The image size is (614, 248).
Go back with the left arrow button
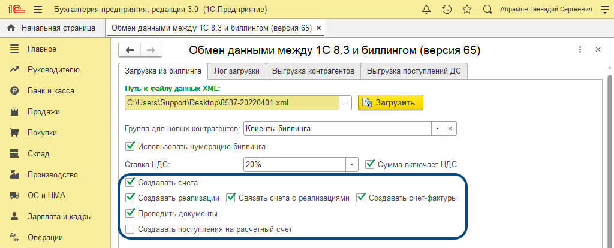pyautogui.click(x=130, y=50)
